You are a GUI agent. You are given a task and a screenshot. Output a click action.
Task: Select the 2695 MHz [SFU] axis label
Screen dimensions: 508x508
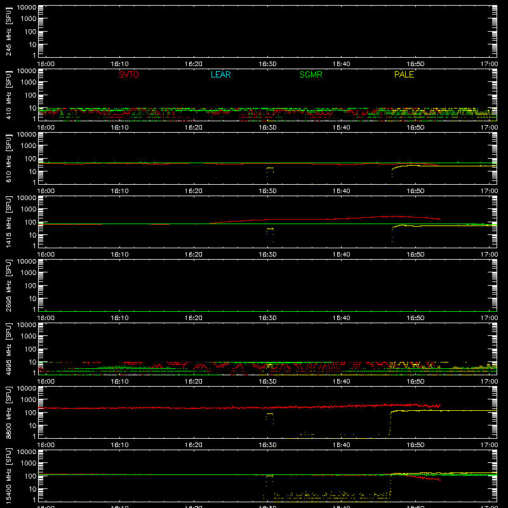[9, 285]
